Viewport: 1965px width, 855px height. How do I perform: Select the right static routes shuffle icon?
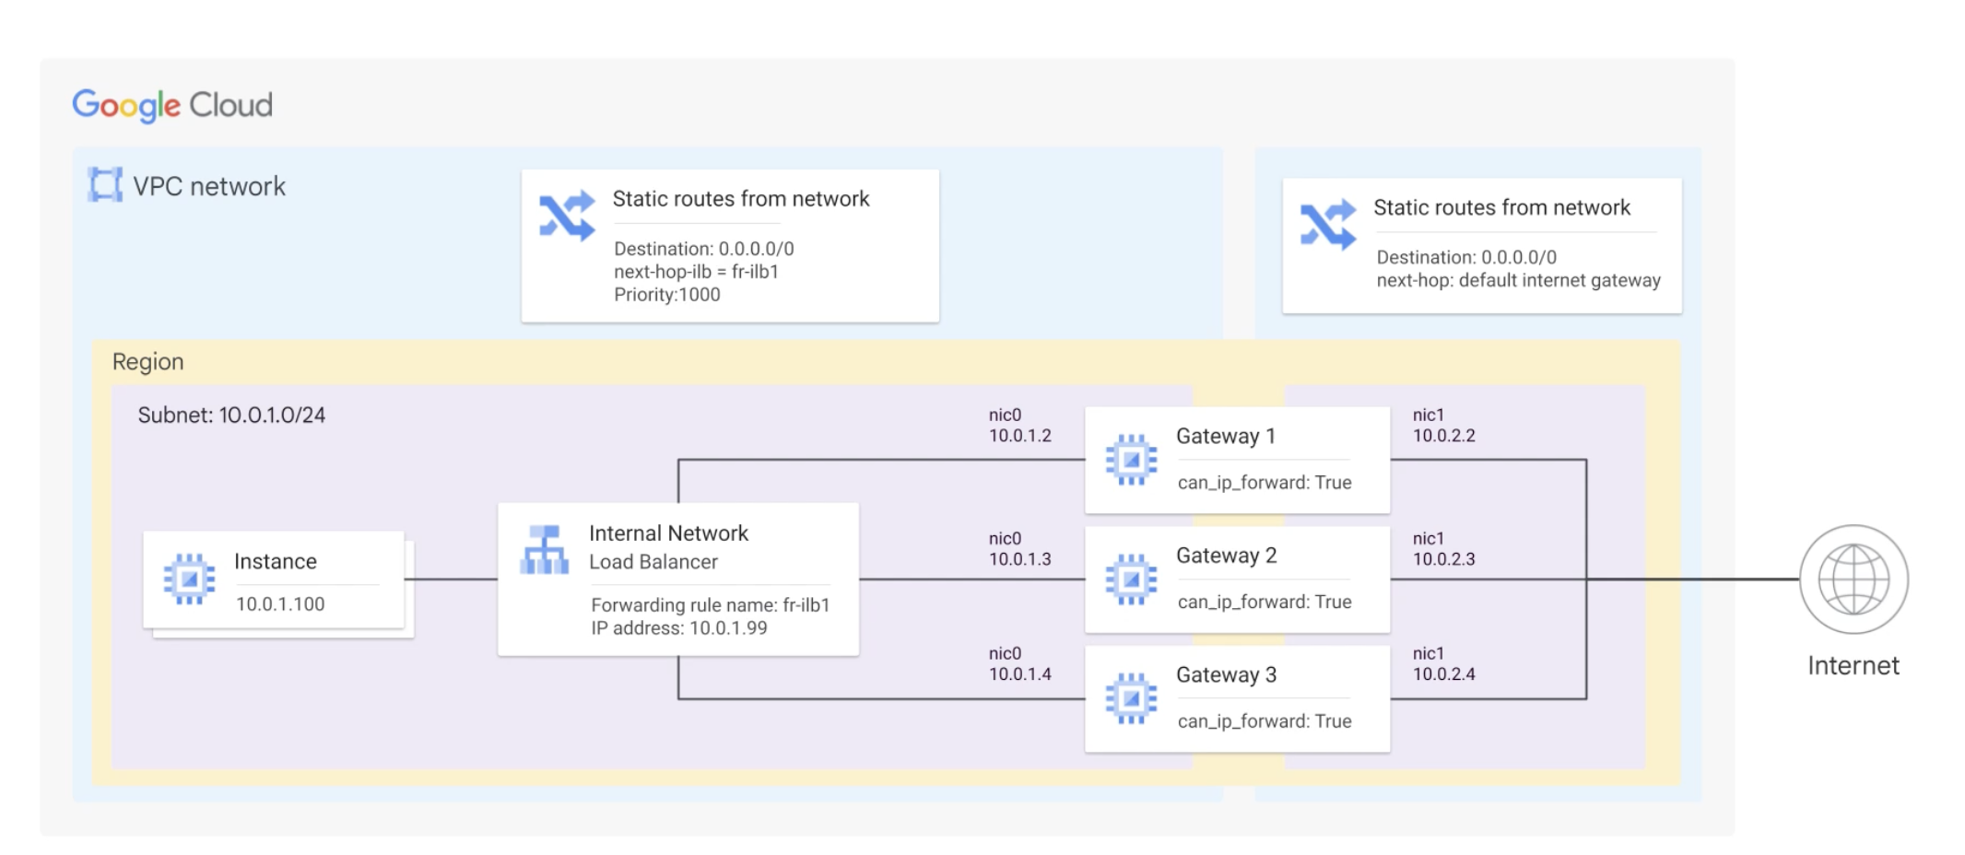pyautogui.click(x=1327, y=224)
